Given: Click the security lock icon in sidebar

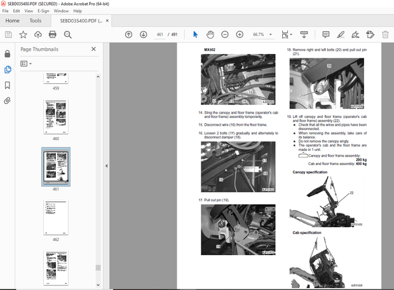Looking at the screenshot, I should (x=8, y=53).
